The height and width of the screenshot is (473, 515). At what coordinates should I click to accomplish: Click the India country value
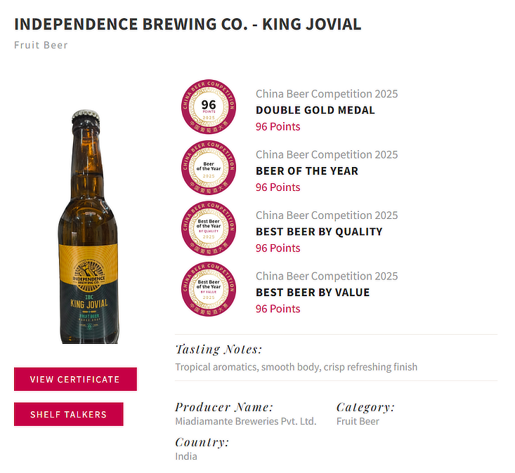pyautogui.click(x=186, y=456)
